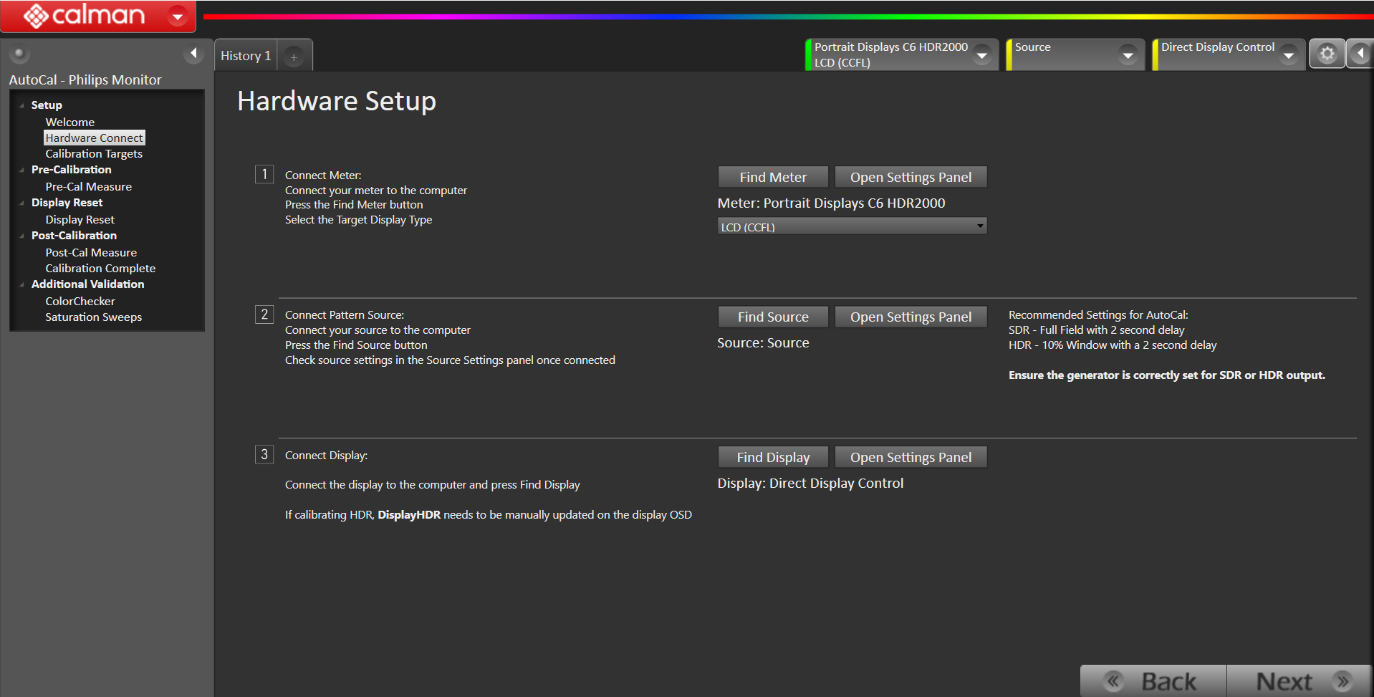Click the Hardware Setup heading
The width and height of the screenshot is (1374, 697).
coord(337,101)
